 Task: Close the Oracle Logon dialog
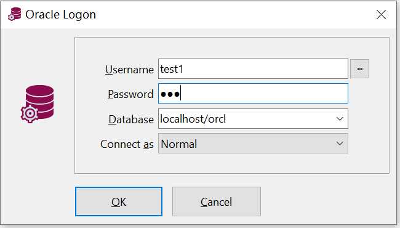pyautogui.click(x=381, y=15)
